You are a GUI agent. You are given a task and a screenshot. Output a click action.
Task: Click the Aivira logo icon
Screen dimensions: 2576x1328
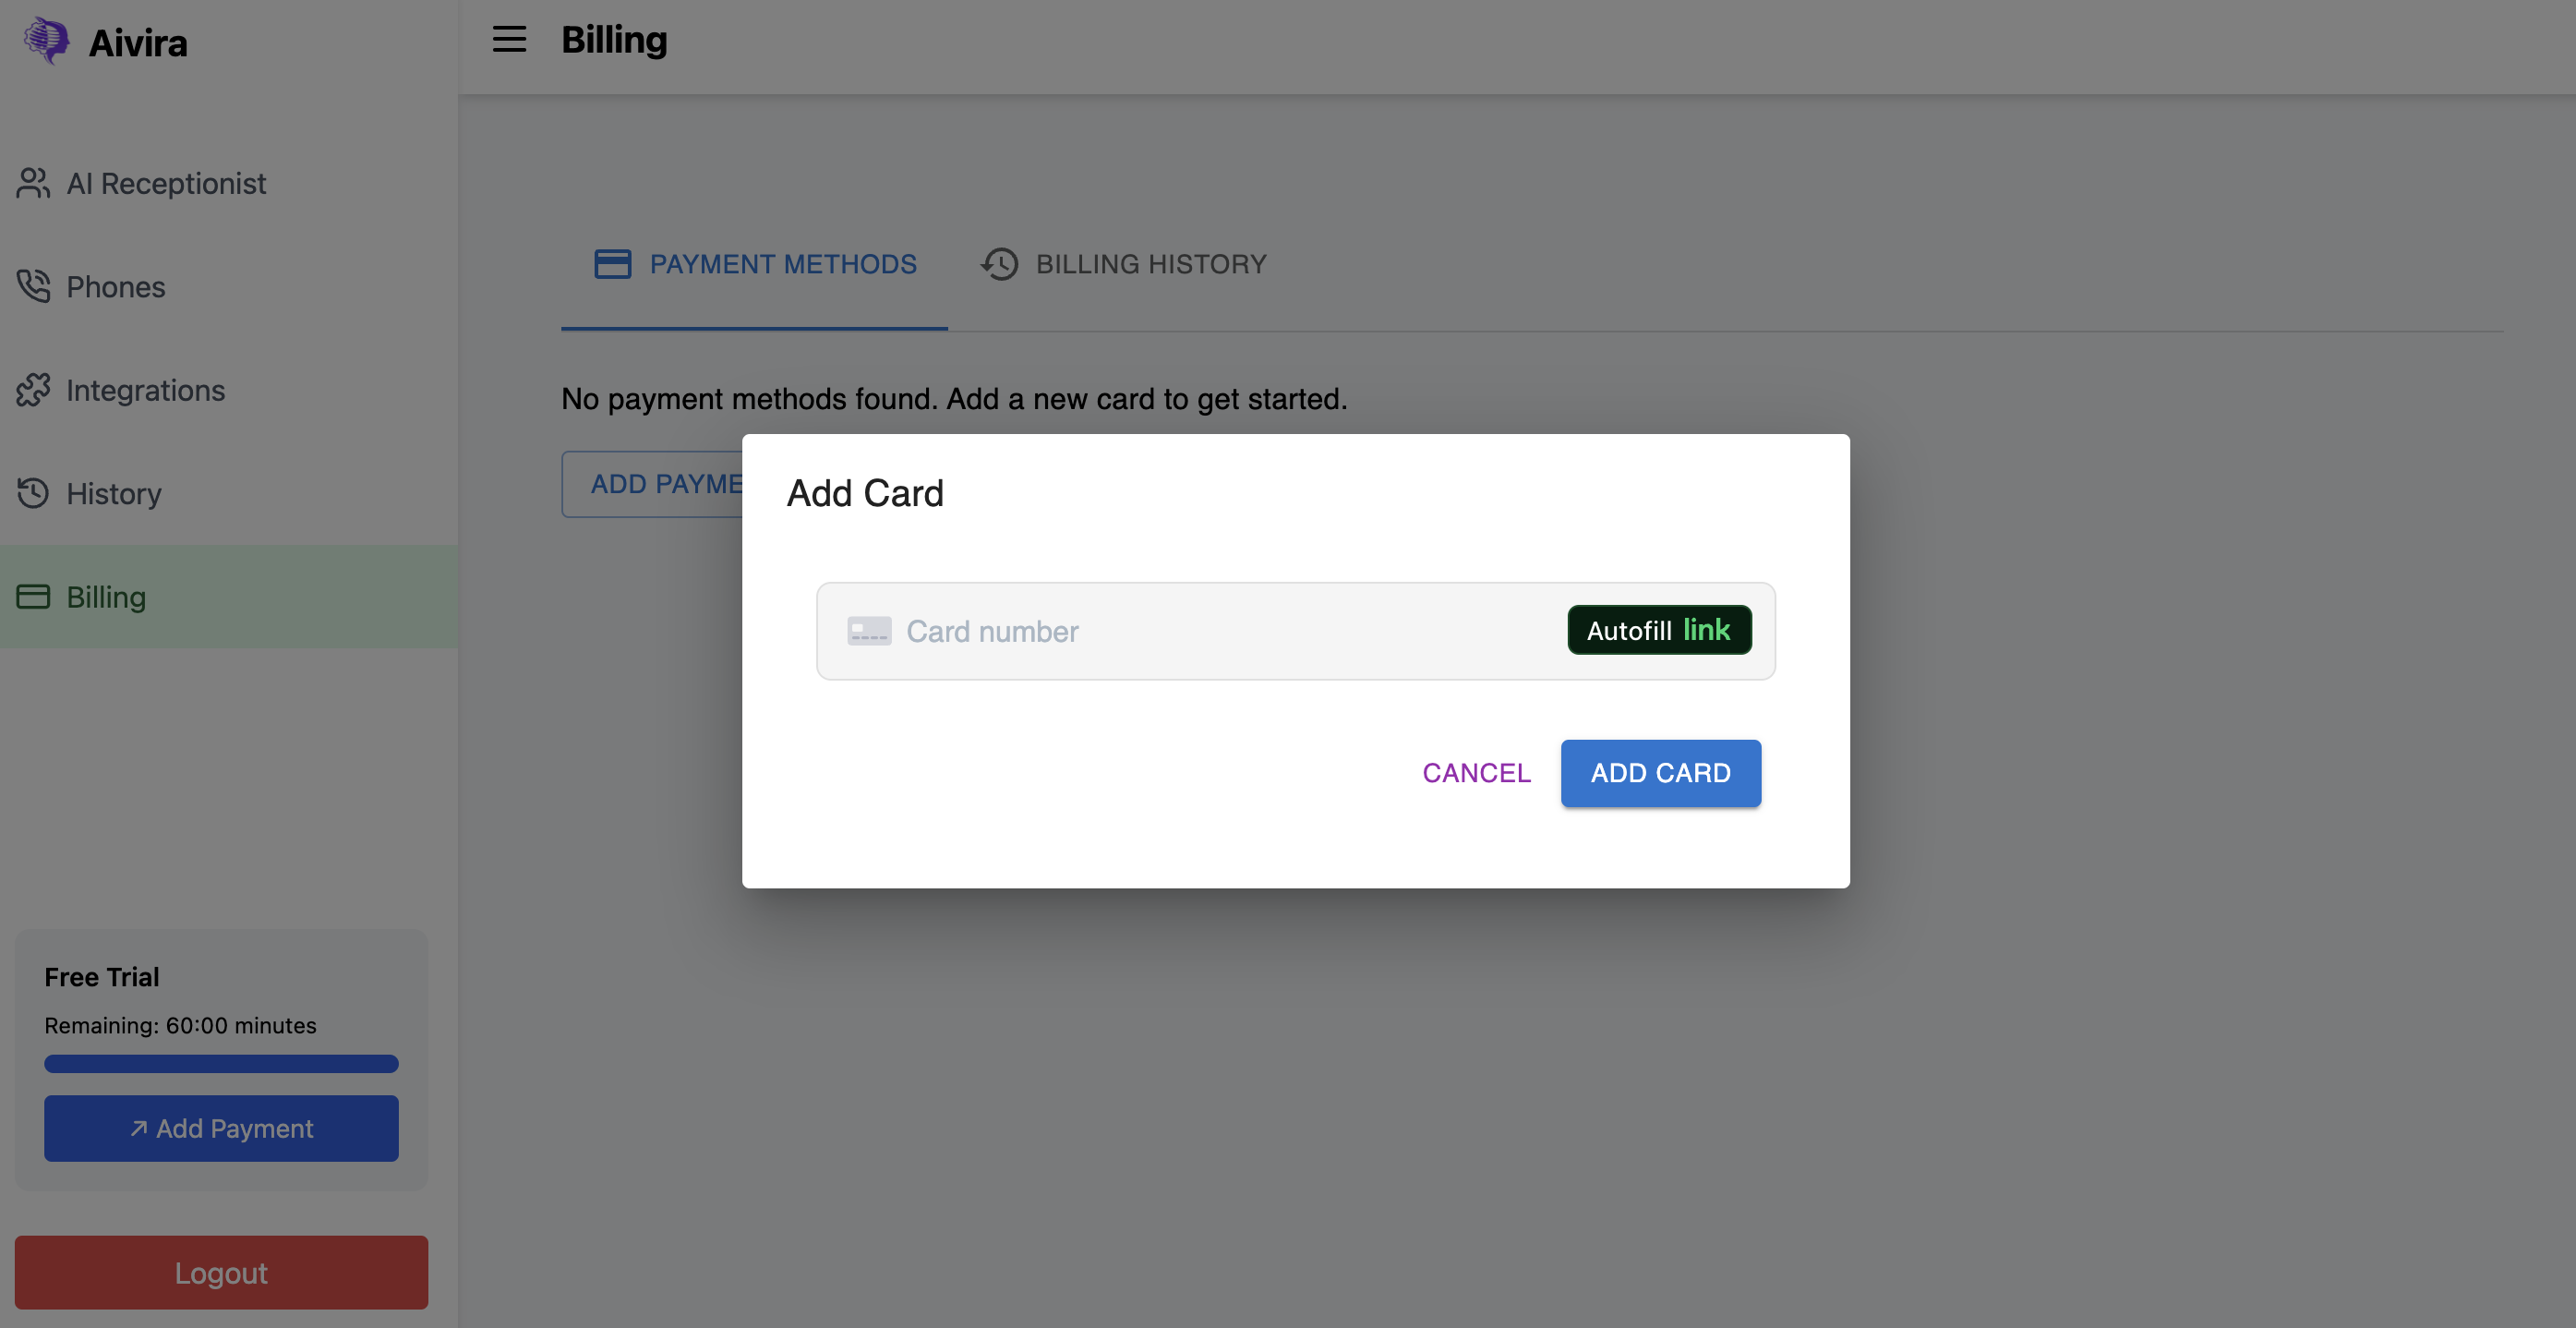(46, 41)
